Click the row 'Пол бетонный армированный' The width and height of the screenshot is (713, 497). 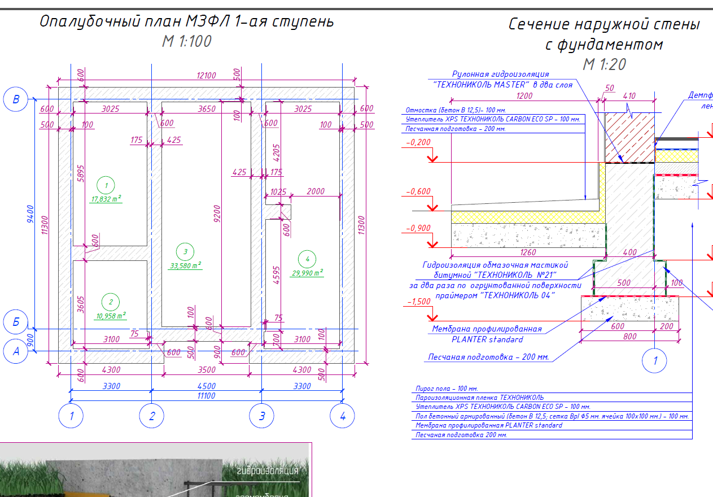pos(552,416)
